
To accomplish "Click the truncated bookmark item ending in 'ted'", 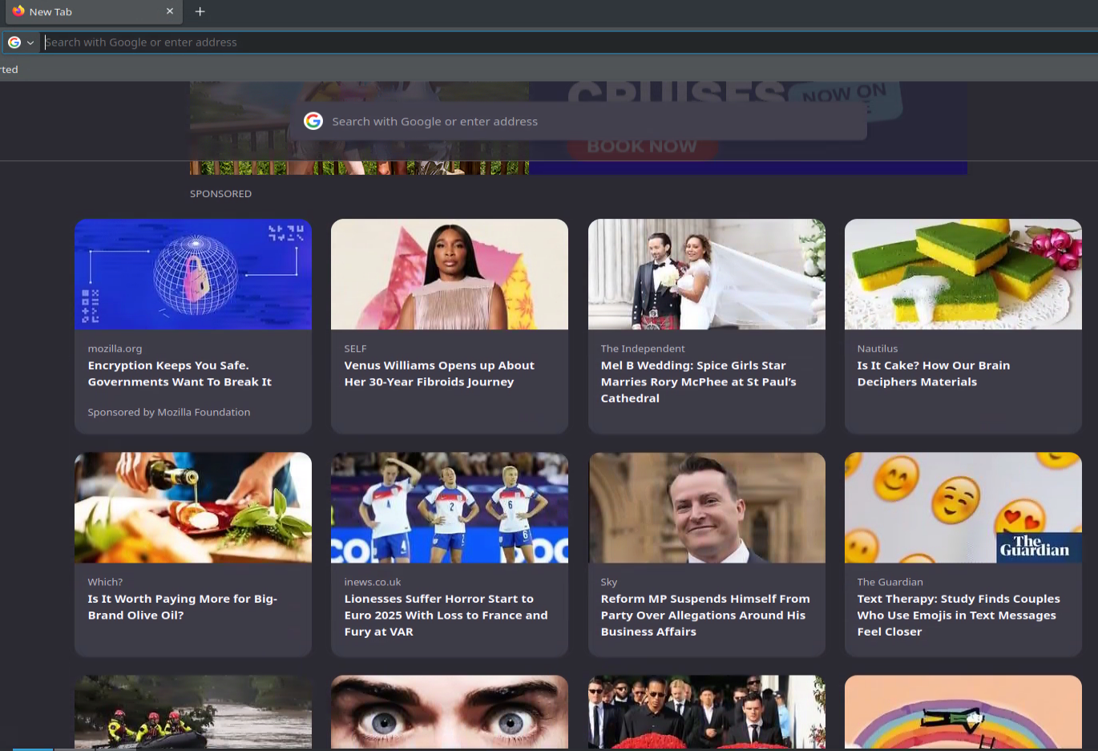I will 9,70.
